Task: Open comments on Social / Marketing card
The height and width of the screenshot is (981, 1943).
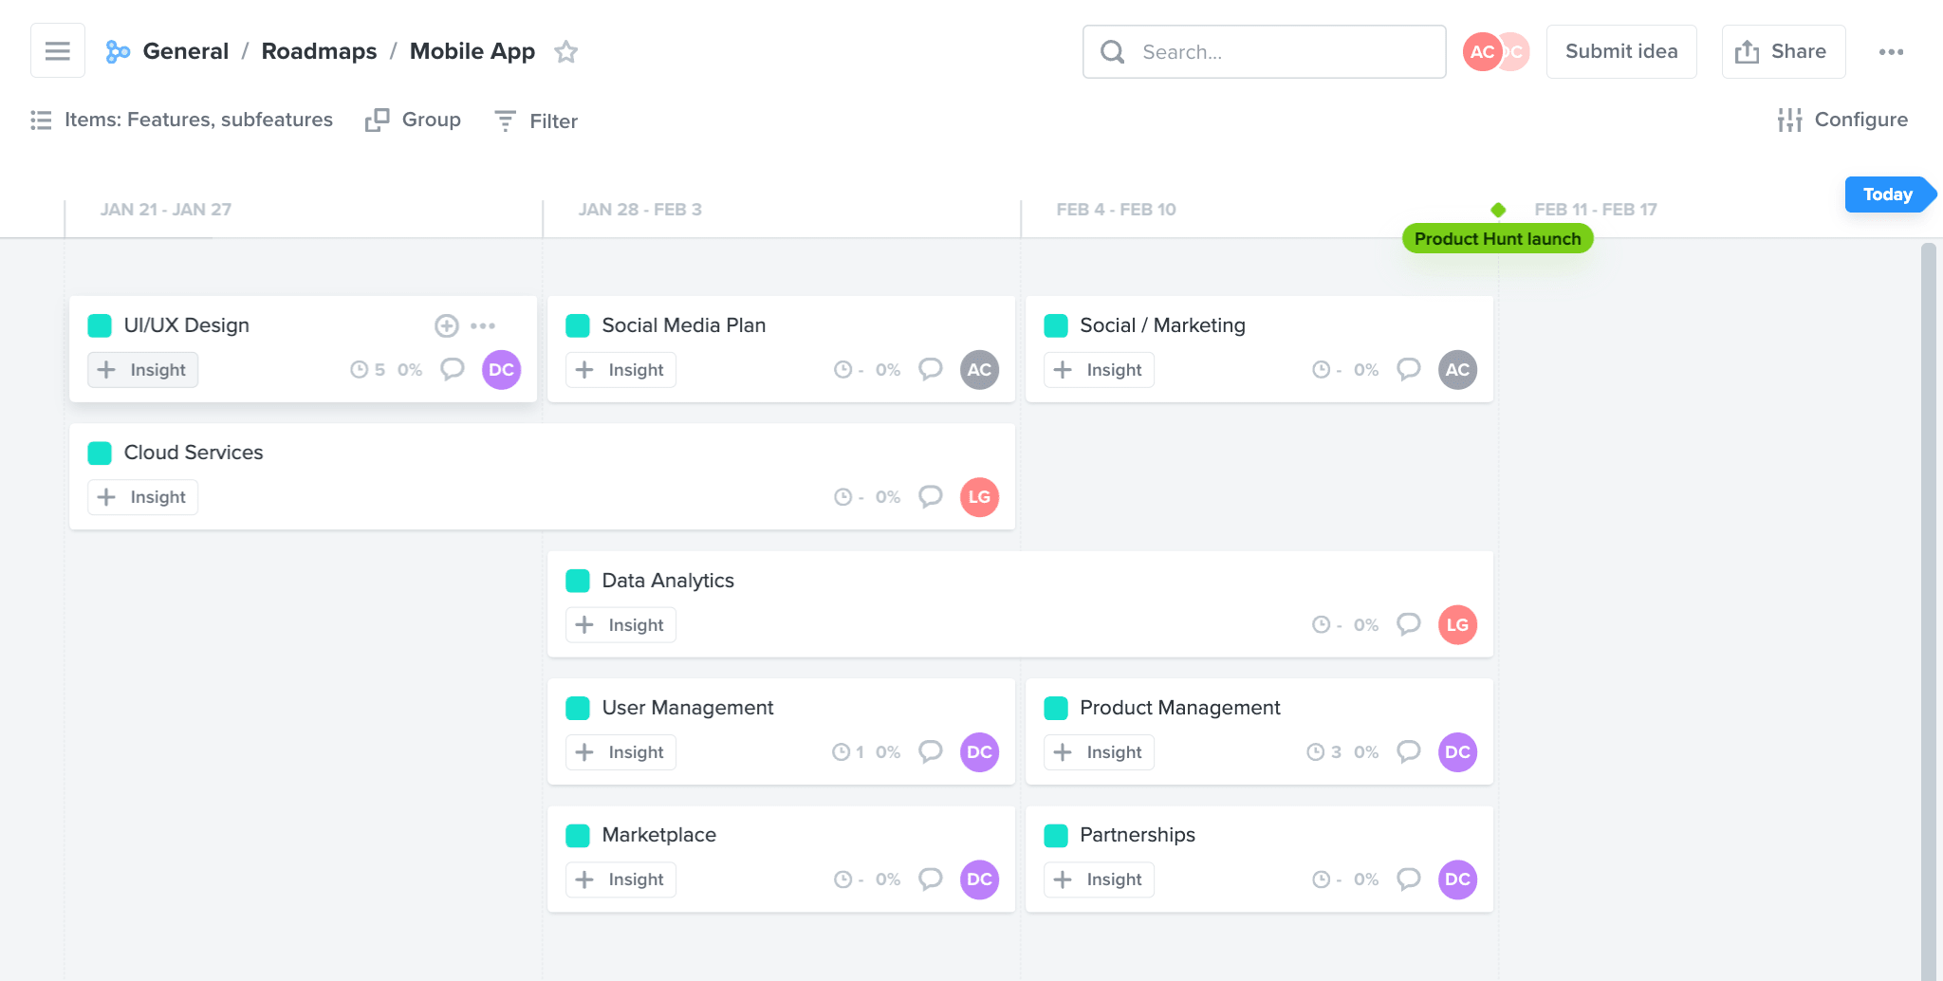Action: point(1409,369)
